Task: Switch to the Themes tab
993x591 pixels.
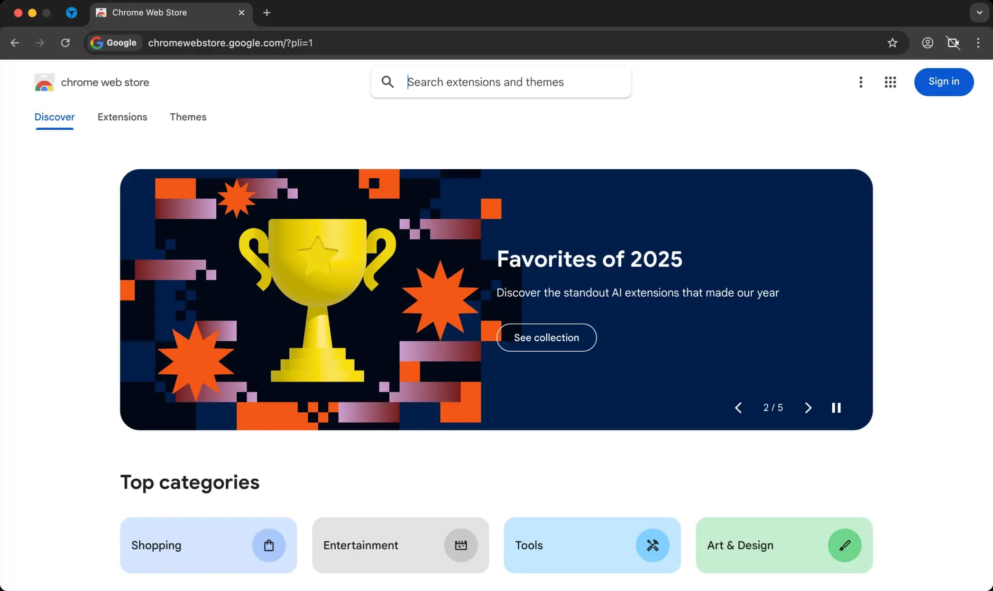Action: [x=188, y=117]
